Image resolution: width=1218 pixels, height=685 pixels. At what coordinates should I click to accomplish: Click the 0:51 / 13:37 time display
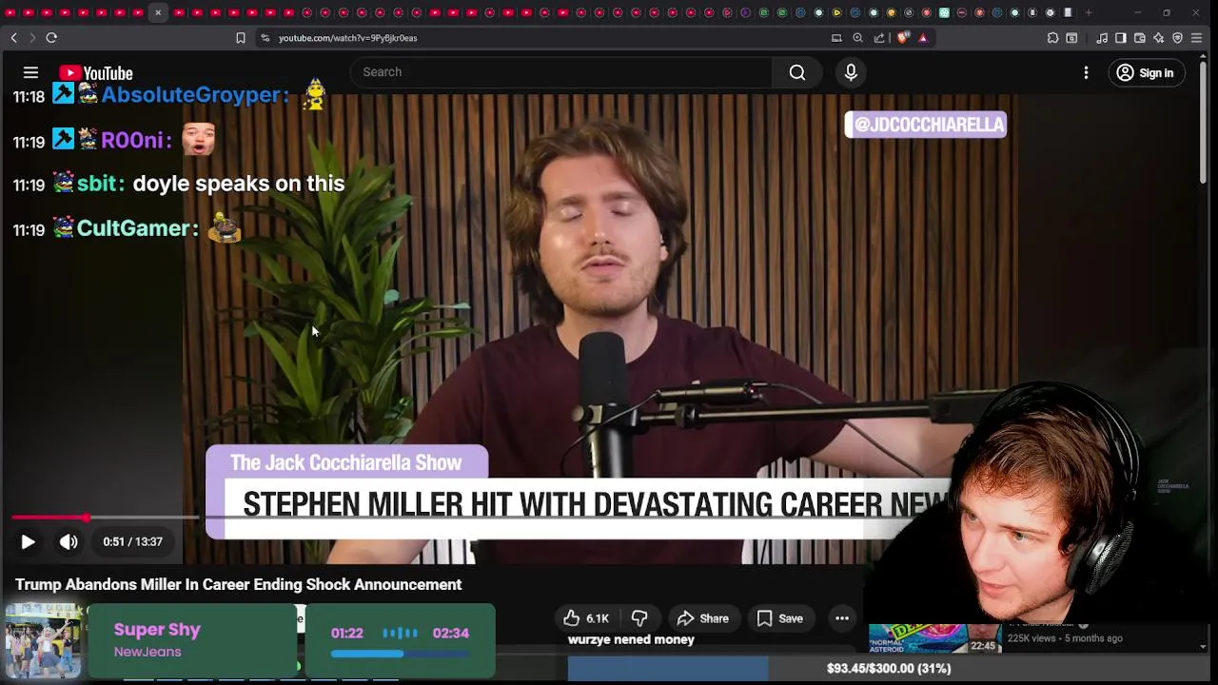pos(133,541)
